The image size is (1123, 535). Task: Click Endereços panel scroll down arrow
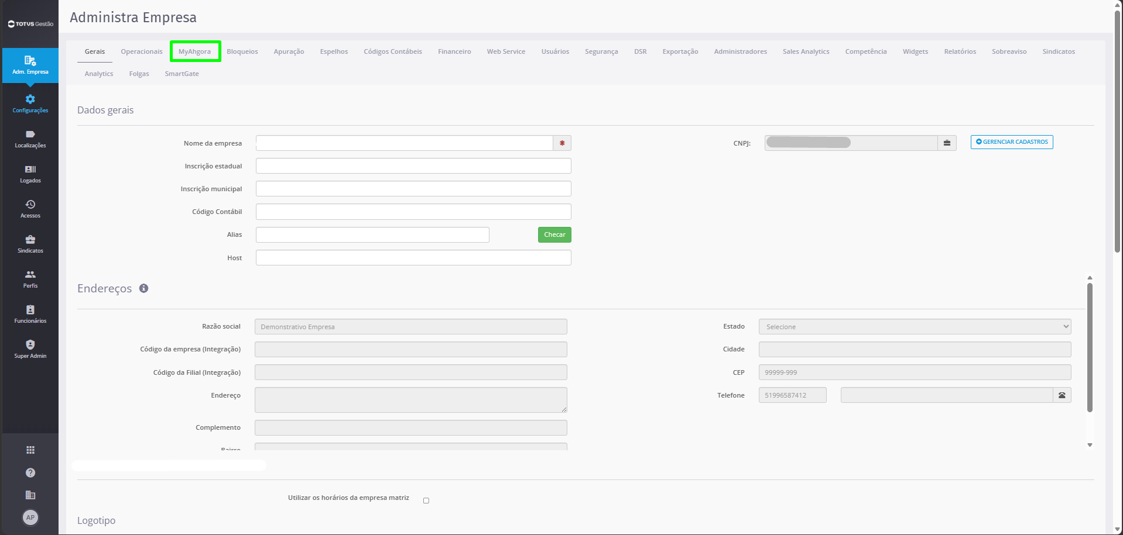(1090, 445)
